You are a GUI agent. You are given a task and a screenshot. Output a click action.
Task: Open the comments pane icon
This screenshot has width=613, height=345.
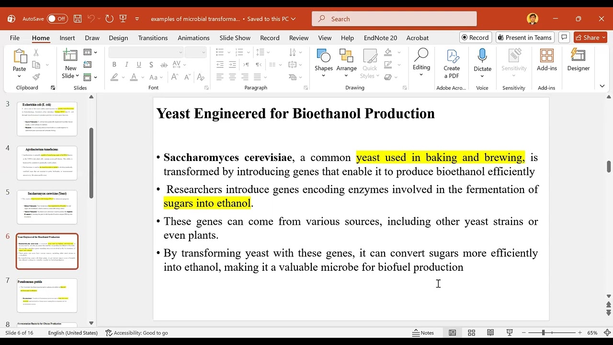(x=564, y=37)
